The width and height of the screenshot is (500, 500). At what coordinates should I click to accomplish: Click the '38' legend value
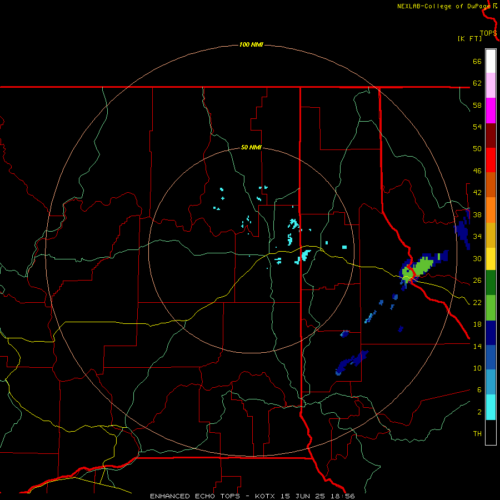tap(477, 214)
